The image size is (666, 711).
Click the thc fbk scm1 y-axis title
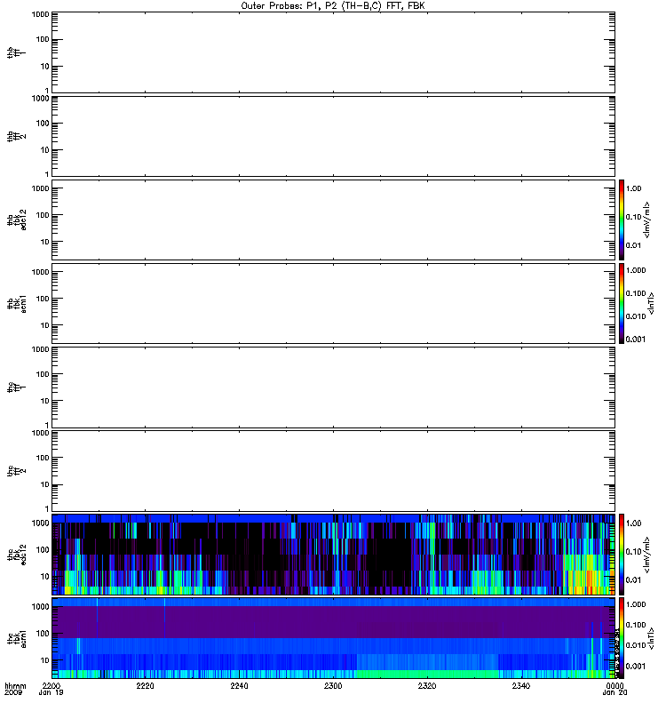(x=16, y=638)
